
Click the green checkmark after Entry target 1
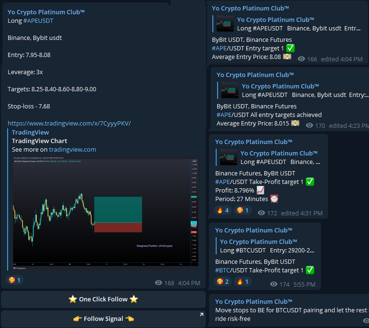[290, 48]
